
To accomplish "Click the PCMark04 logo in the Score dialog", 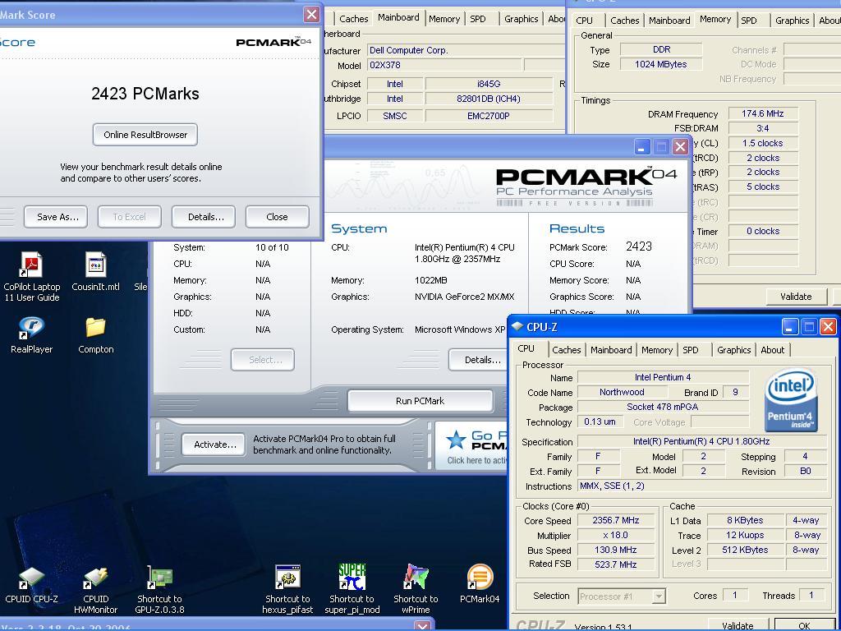I will (x=273, y=42).
